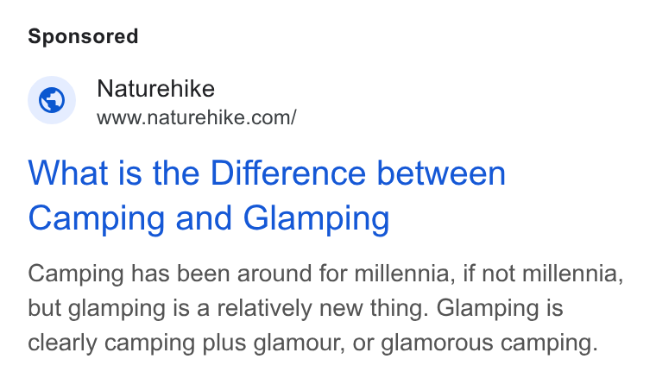Click the word 'Camping' in the blue title

[96, 218]
